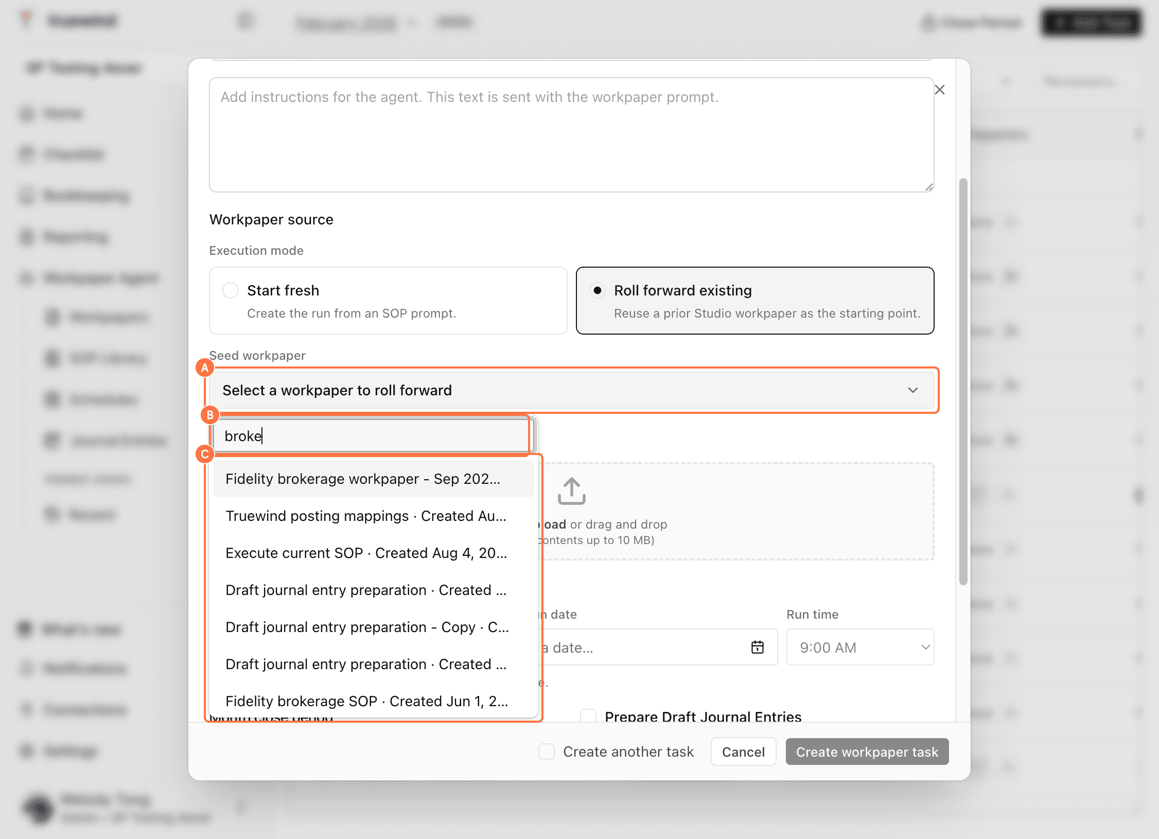This screenshot has height=839, width=1159.
Task: Click Create workpaper task button
Action: pyautogui.click(x=867, y=751)
